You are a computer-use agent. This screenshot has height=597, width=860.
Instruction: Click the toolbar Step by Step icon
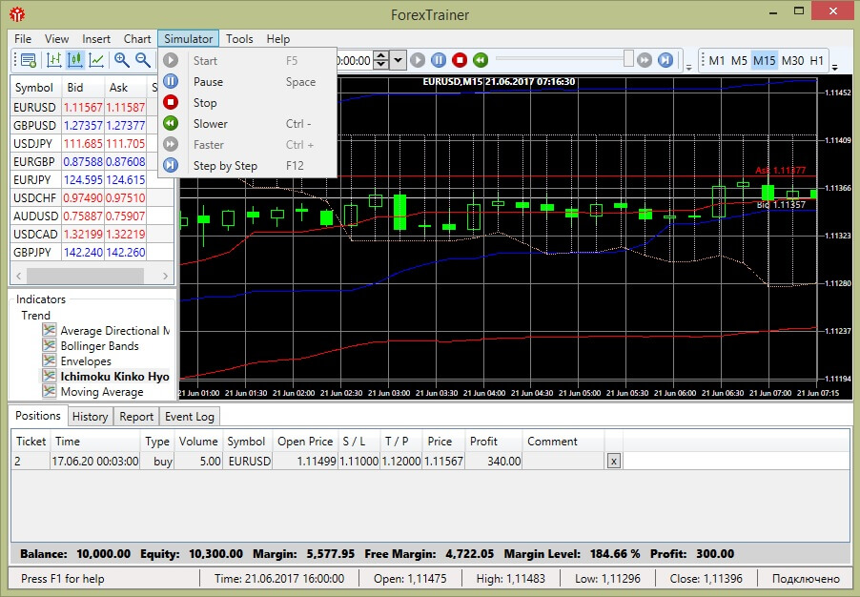665,60
